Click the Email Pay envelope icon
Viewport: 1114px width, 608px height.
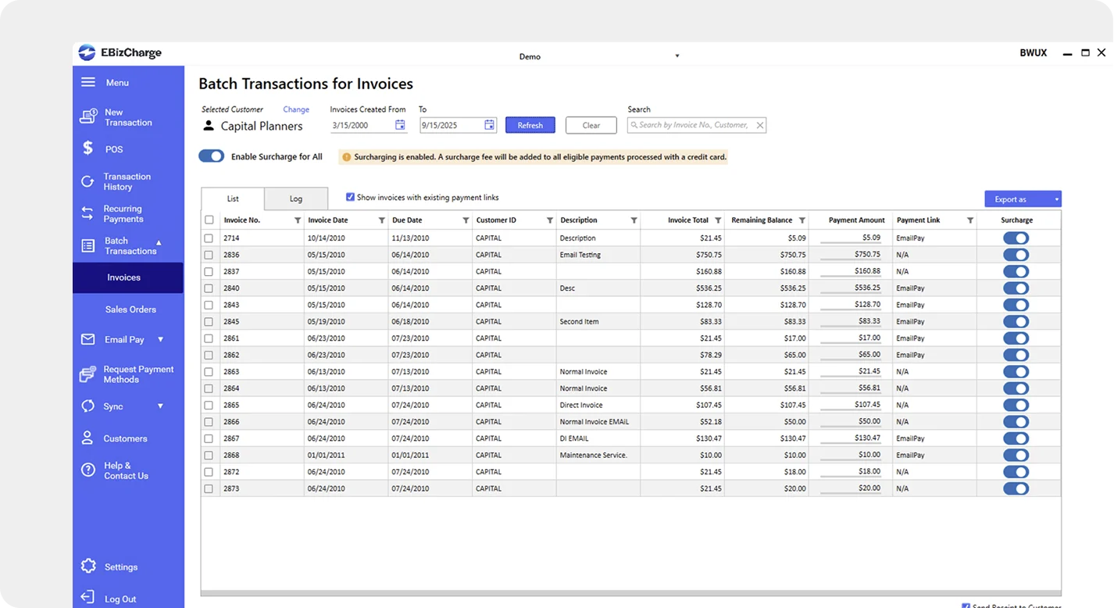point(88,340)
